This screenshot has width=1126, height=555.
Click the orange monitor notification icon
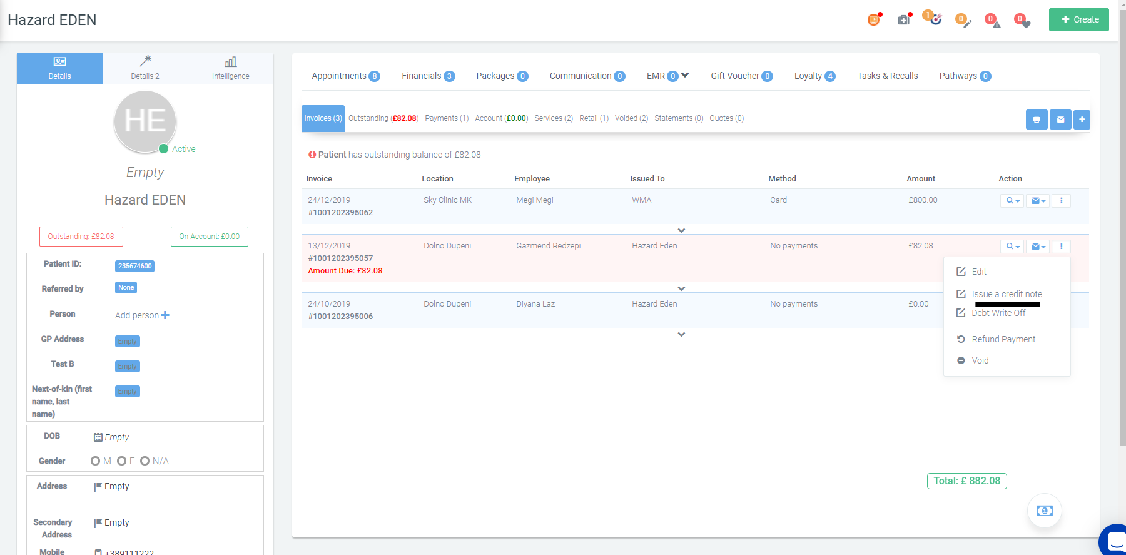click(873, 20)
